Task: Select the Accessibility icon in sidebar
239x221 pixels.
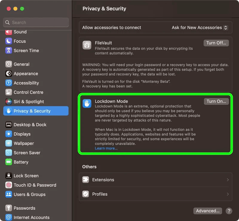Action: [x=9, y=83]
